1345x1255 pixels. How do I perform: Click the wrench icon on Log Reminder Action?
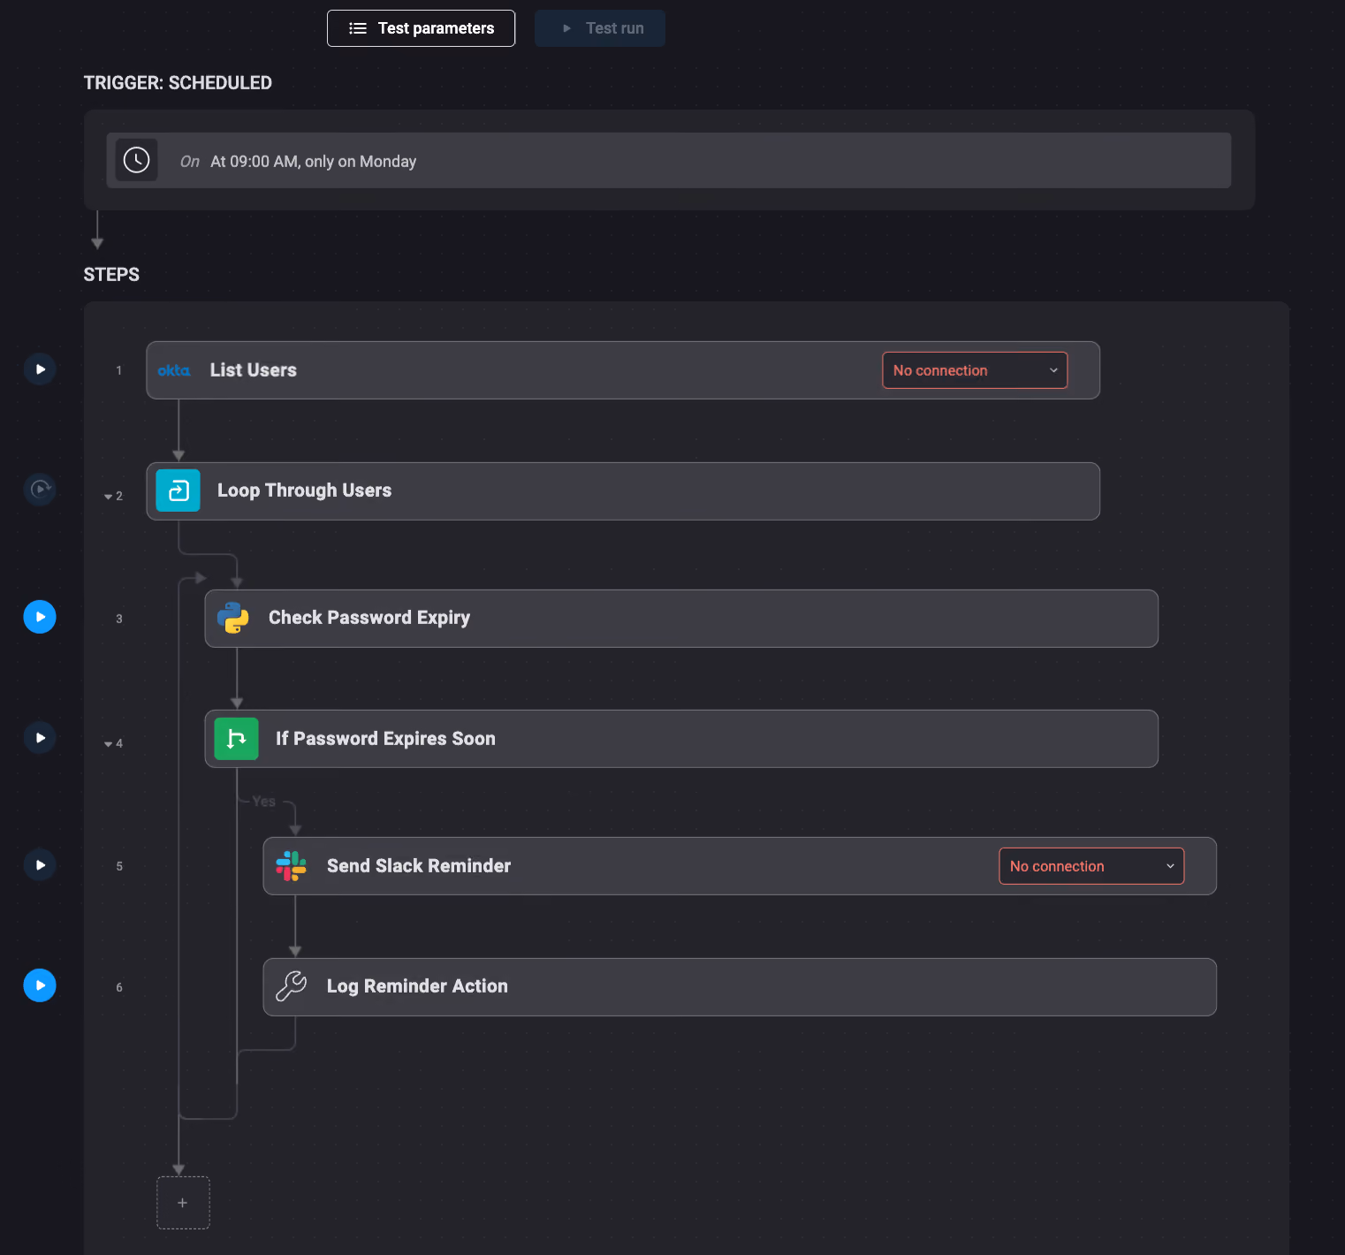(291, 986)
